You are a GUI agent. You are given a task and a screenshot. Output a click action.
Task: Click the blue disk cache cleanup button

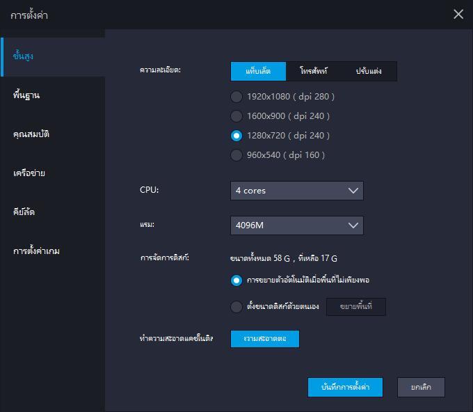point(265,339)
